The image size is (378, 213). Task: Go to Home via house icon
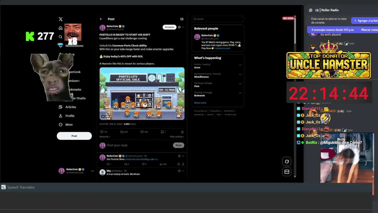tap(61, 28)
